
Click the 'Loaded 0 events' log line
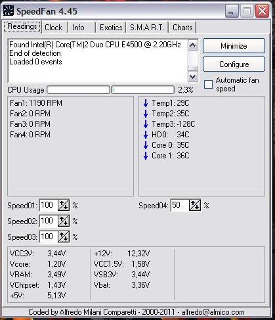(x=35, y=62)
